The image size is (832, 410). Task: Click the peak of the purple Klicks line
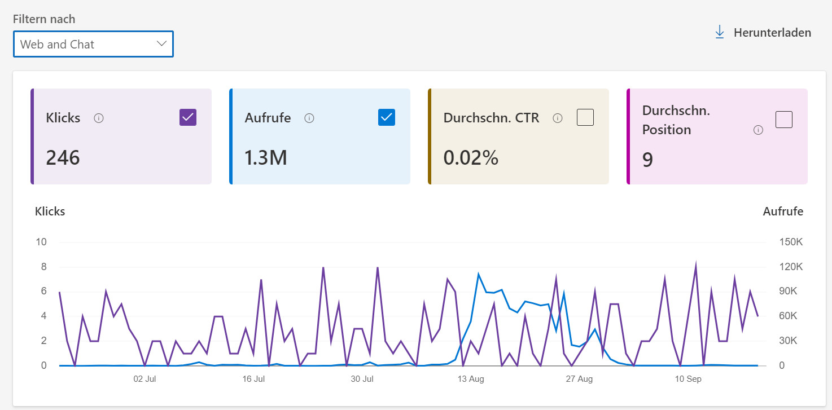(697, 262)
